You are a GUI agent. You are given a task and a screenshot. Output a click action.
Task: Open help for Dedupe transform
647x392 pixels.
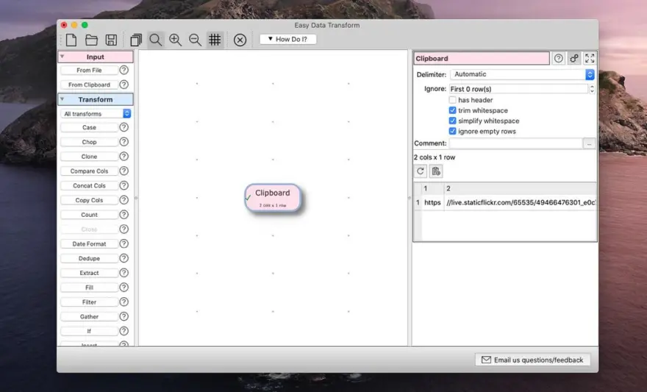(x=124, y=258)
